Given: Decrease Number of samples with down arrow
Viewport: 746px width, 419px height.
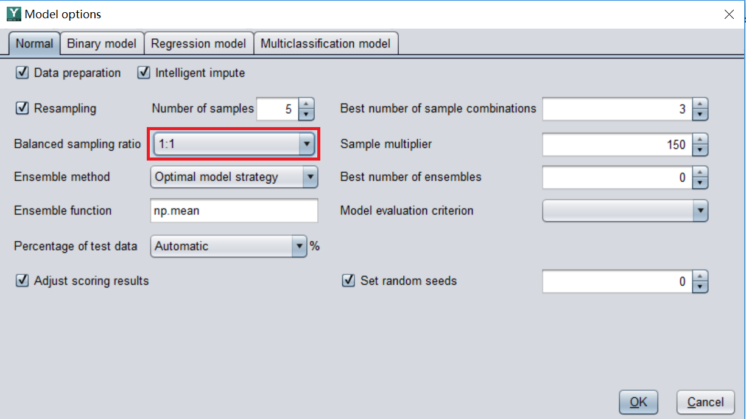Looking at the screenshot, I should (307, 114).
